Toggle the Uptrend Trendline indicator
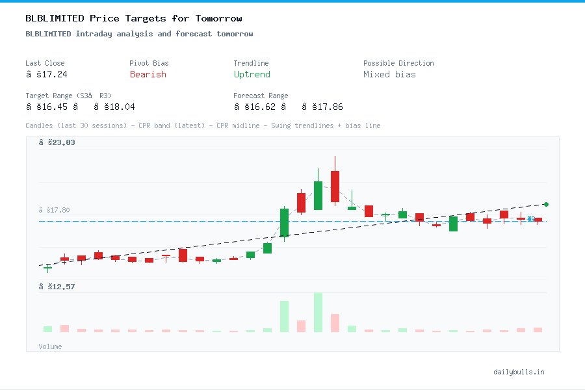 click(252, 75)
